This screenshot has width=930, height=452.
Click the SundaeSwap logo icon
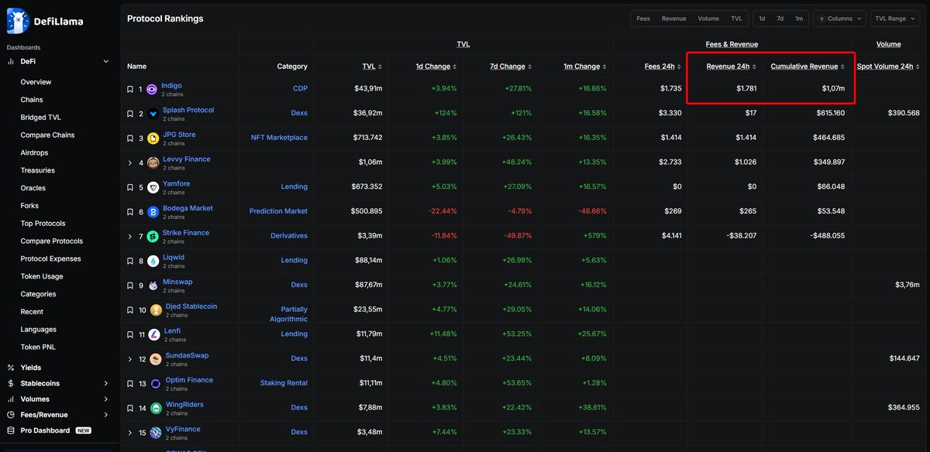(x=155, y=359)
